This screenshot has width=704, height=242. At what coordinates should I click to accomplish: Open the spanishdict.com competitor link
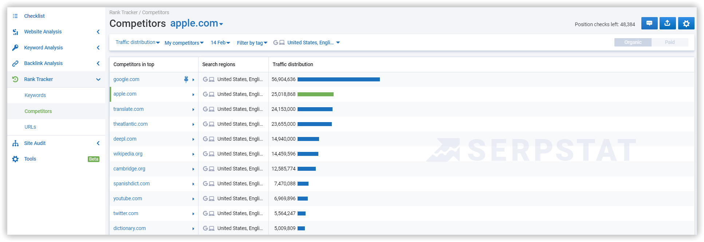coord(131,183)
